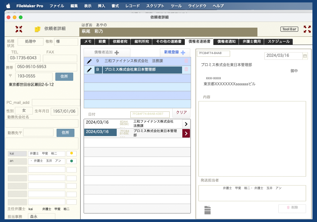The width and height of the screenshot is (317, 222).
Task: Expand the 三和ファイナンス letter with arrow
Action: (186, 124)
